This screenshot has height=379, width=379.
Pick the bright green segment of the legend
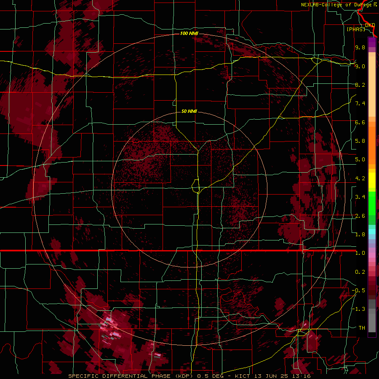372,203
